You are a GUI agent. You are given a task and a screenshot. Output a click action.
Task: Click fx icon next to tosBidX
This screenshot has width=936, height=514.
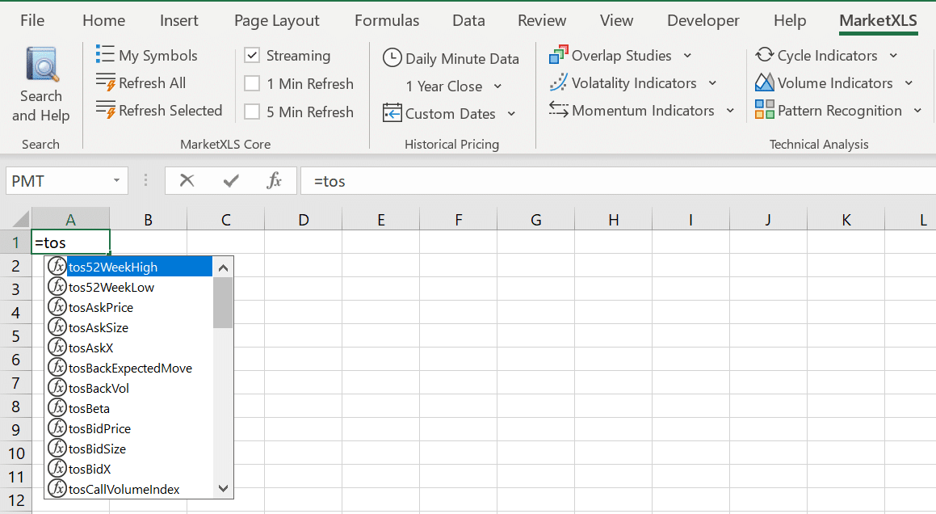tap(57, 469)
